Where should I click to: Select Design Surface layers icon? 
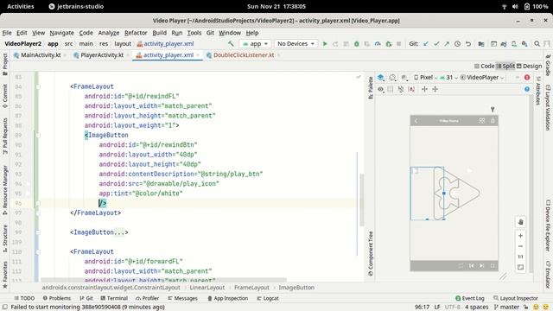coord(381,77)
